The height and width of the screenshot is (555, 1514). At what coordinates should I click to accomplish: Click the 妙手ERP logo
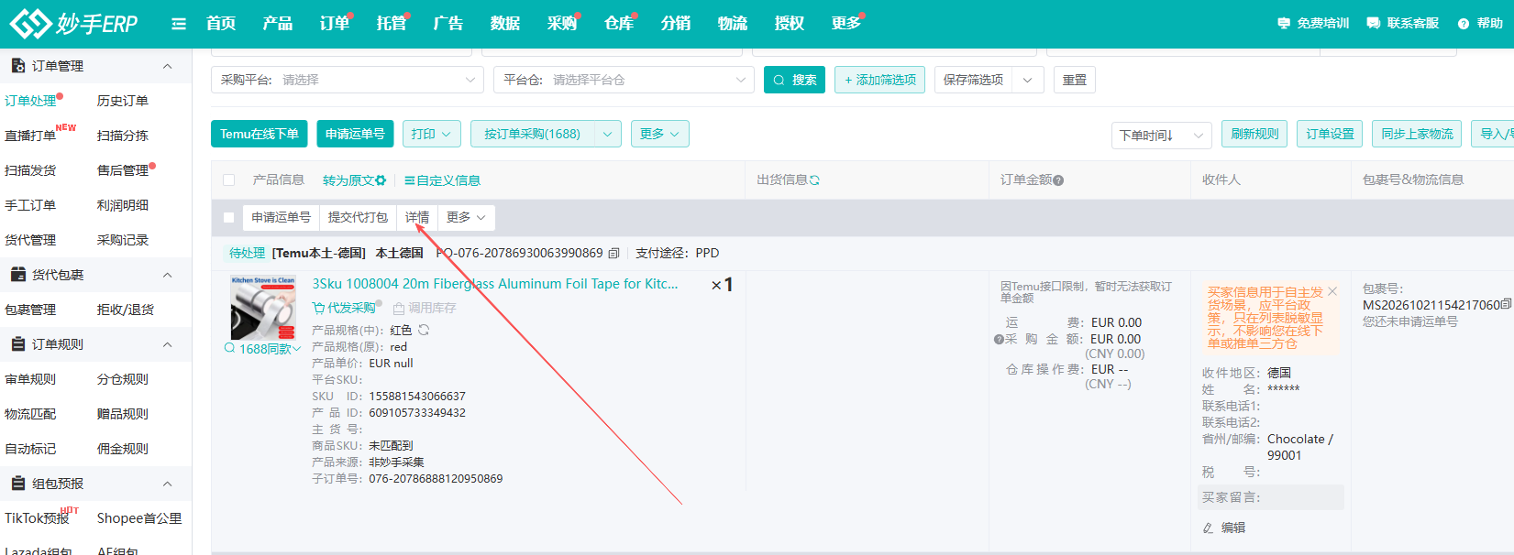tap(73, 23)
